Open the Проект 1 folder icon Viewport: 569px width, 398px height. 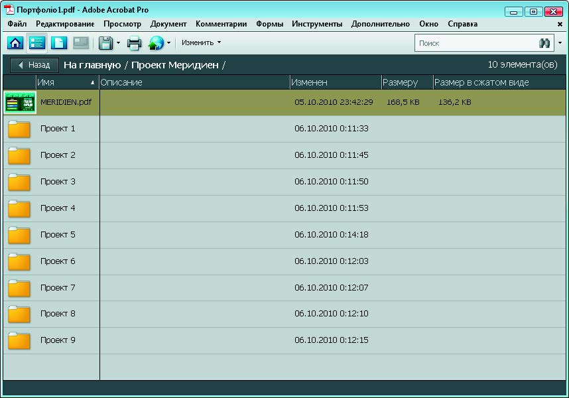tap(19, 129)
